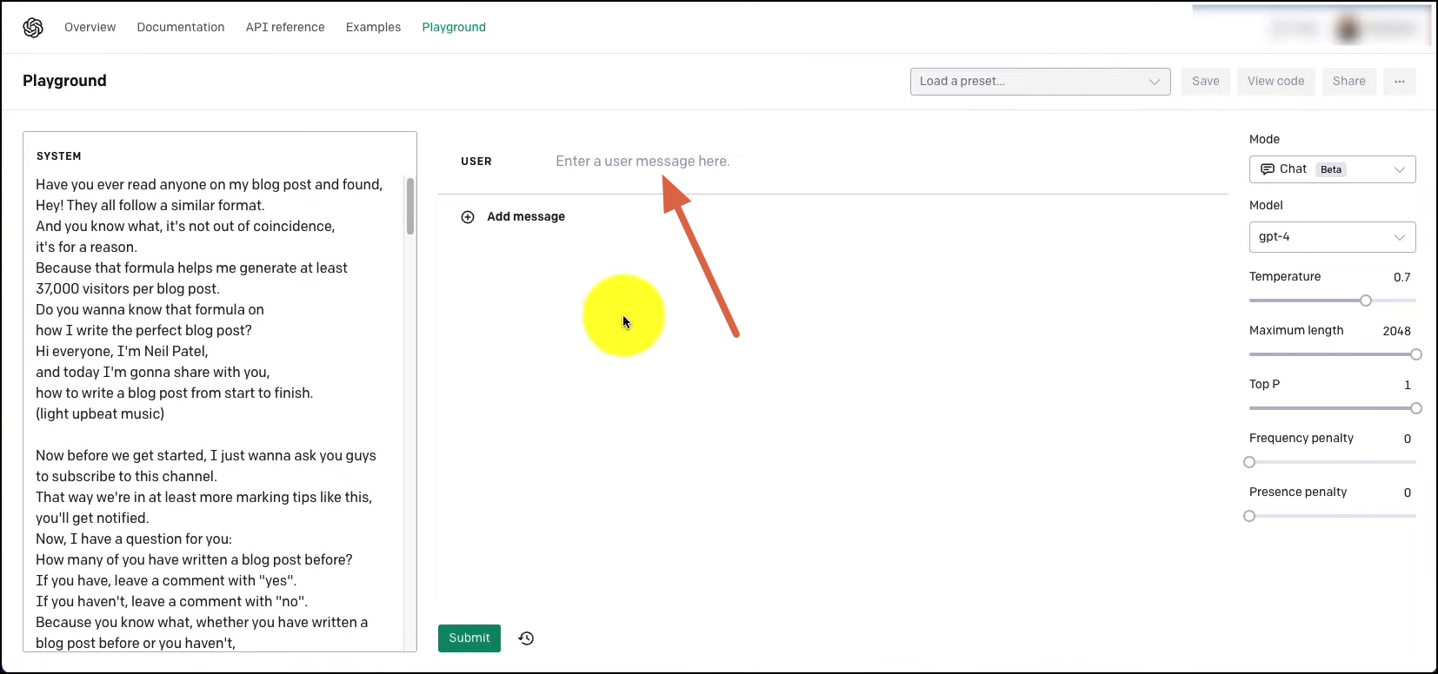Click the Share button
1438x674 pixels.
[x=1348, y=82]
